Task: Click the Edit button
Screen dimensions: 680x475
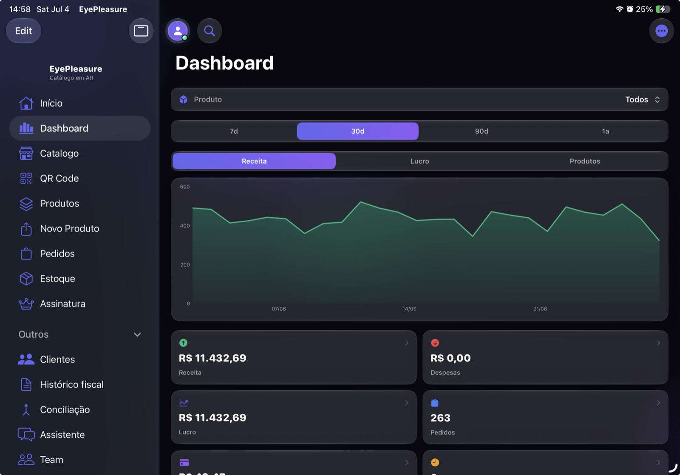Action: point(23,31)
